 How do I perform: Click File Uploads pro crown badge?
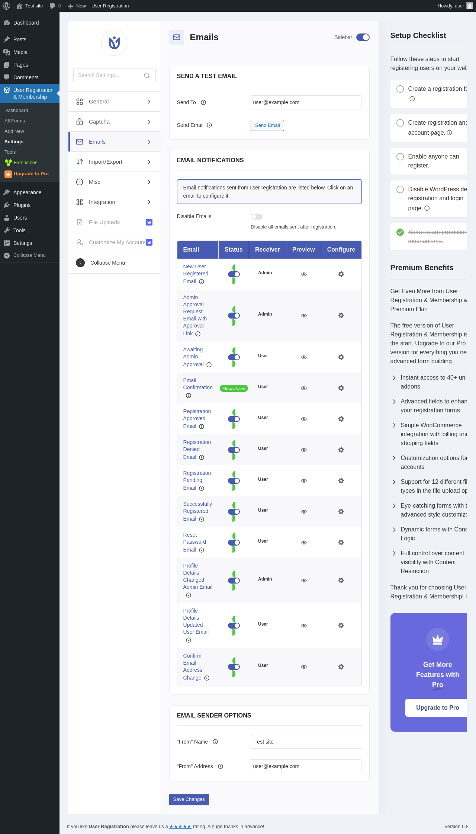[149, 222]
